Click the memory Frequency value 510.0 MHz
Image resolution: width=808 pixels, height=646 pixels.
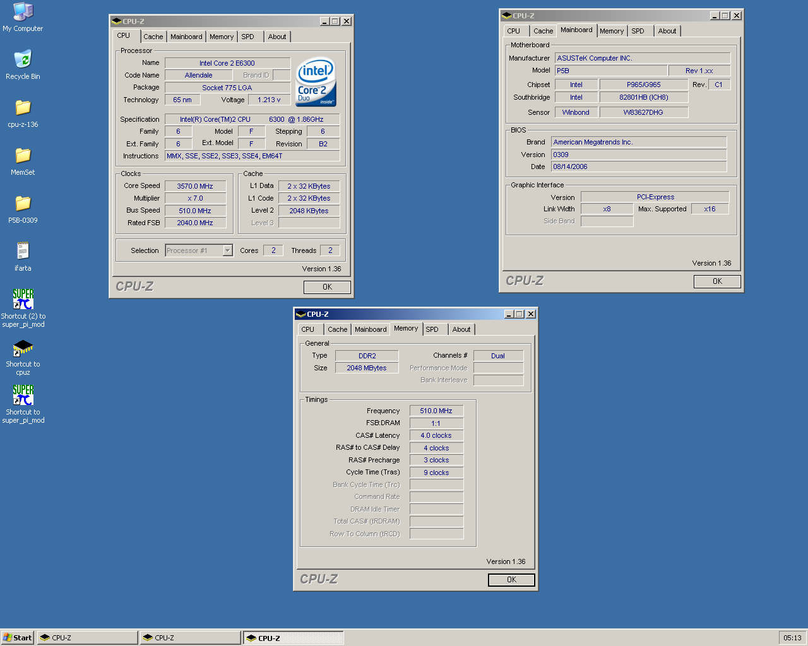[436, 411]
